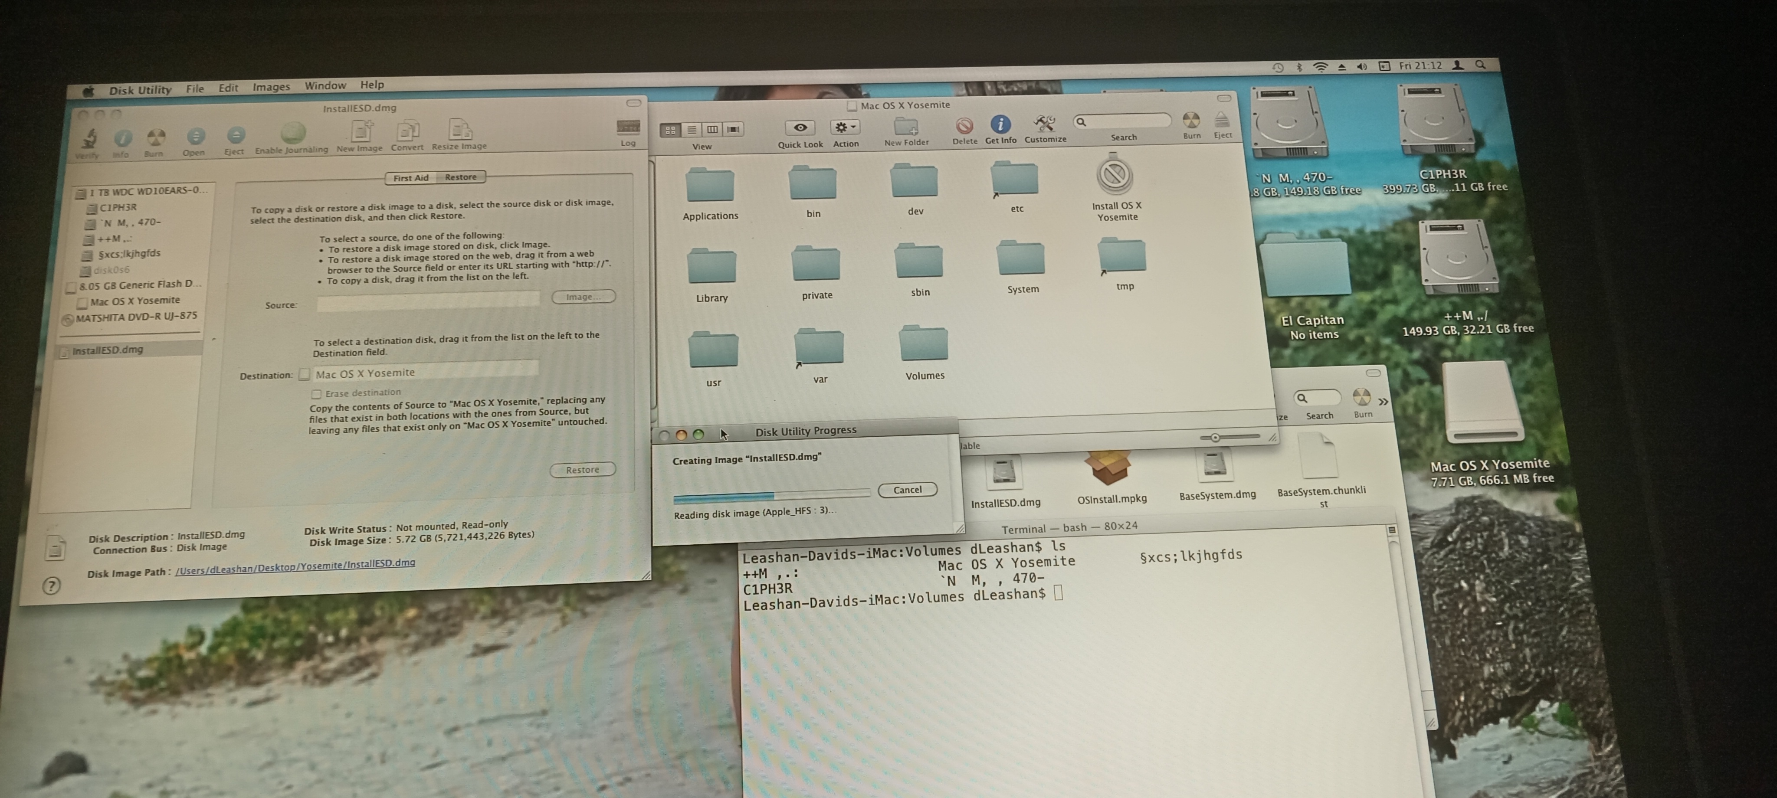Open the File menu
Image resolution: width=1777 pixels, height=798 pixels.
[x=194, y=88]
